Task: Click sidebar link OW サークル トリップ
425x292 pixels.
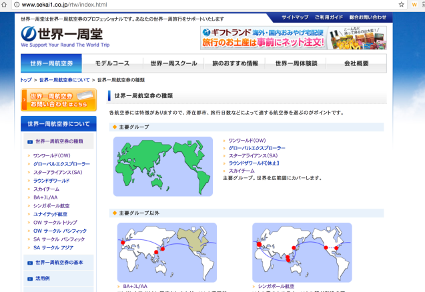Action: (x=55, y=223)
